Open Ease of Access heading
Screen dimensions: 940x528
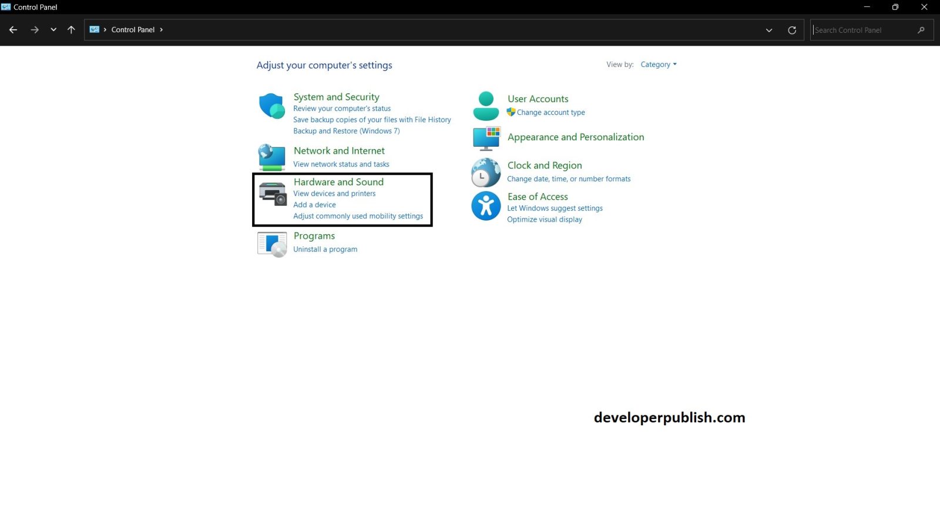point(538,197)
